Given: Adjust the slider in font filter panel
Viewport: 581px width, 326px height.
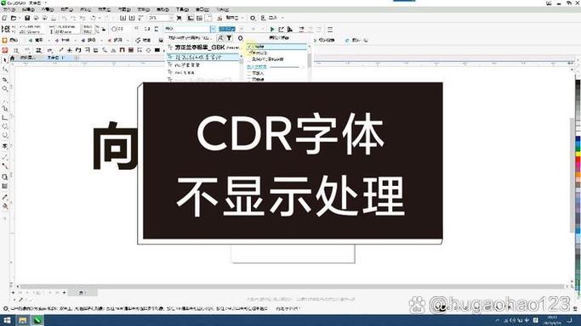Looking at the screenshot, I should coord(285,67).
